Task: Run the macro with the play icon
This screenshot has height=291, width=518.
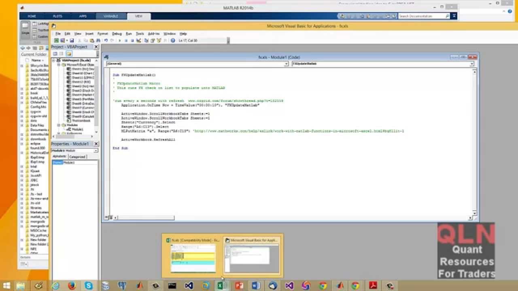Action: 119,40
